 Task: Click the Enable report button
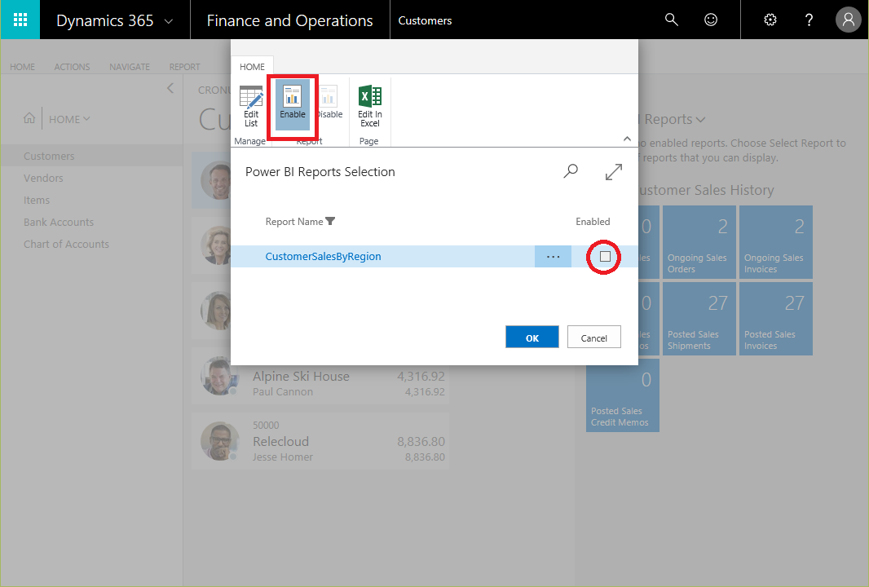pyautogui.click(x=292, y=104)
